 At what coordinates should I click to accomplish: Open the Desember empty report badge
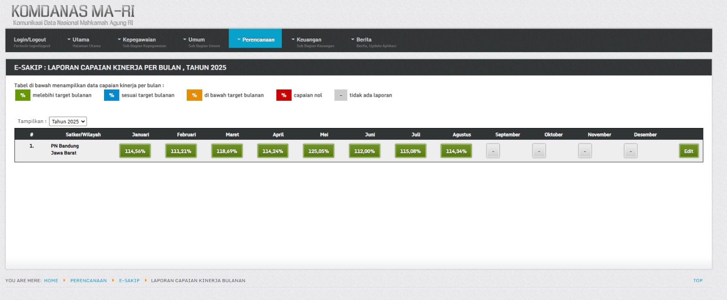630,151
